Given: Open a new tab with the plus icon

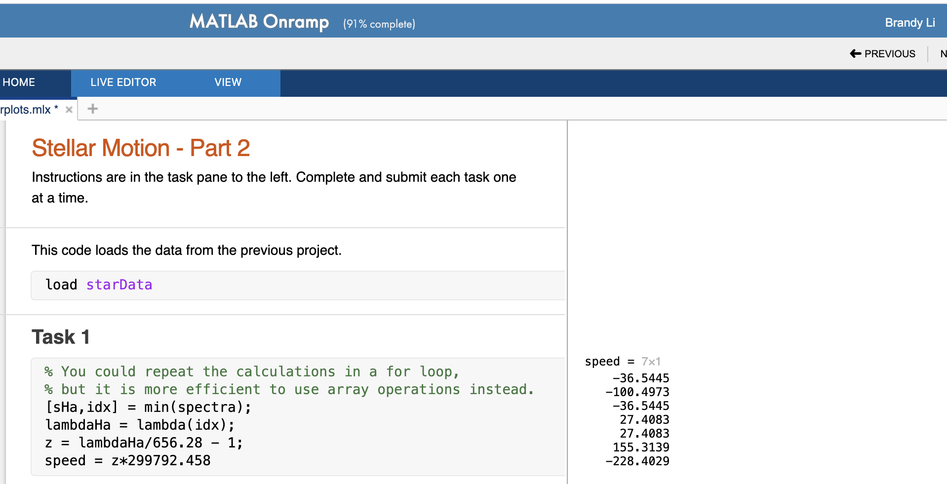Looking at the screenshot, I should point(92,109).
